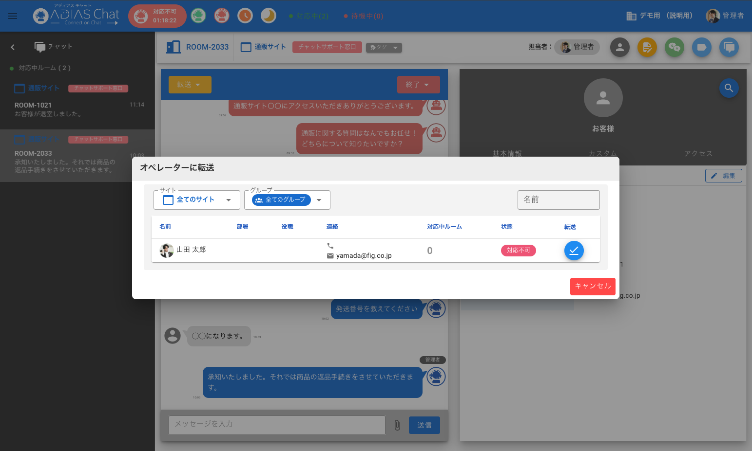Set status with green operator icon
752x451 pixels.
198,16
